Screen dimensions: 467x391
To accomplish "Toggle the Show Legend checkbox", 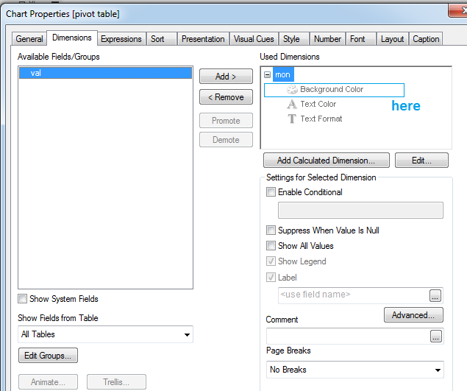I will [x=271, y=261].
